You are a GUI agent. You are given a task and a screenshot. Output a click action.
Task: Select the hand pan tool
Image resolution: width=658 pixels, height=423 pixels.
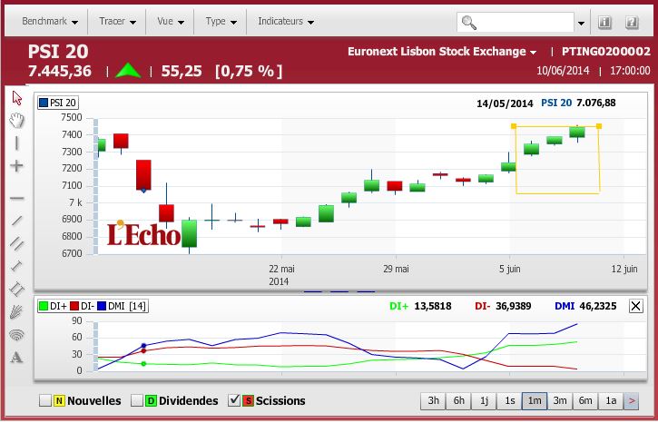(16, 121)
